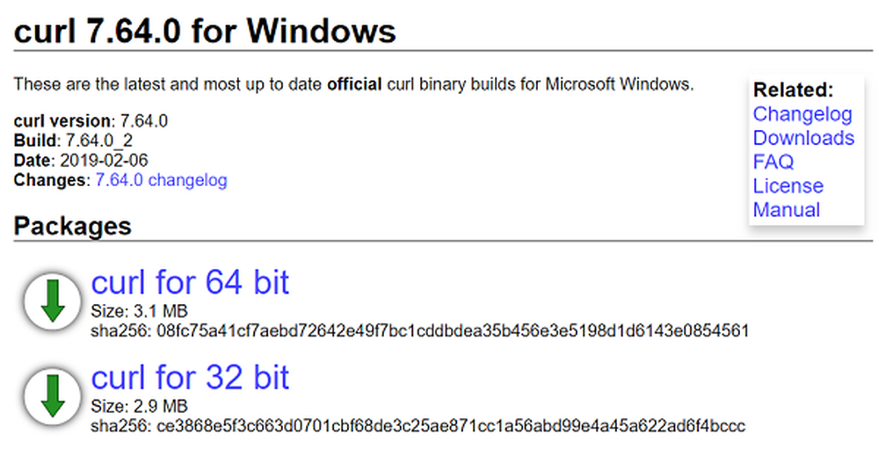Click the green download arrow for 32 bit
Screen dimensions: 879x455
coord(53,396)
